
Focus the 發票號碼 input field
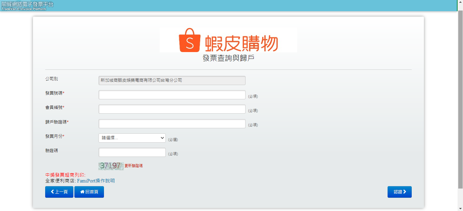pyautogui.click(x=172, y=95)
